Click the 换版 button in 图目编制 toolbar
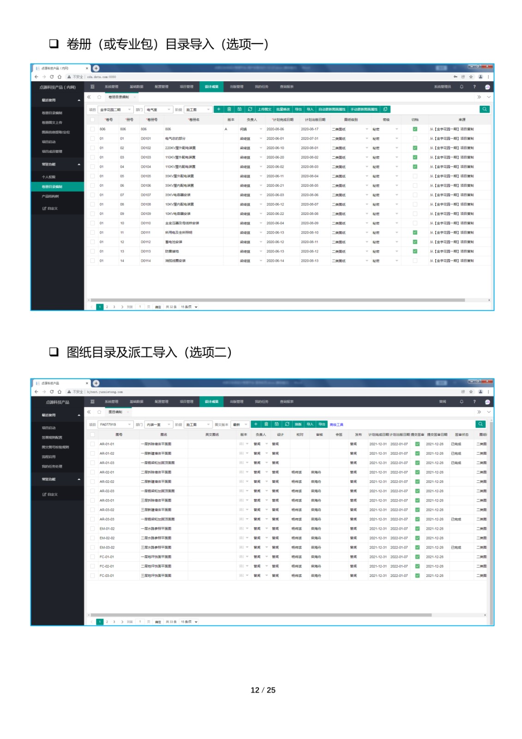 [298, 424]
